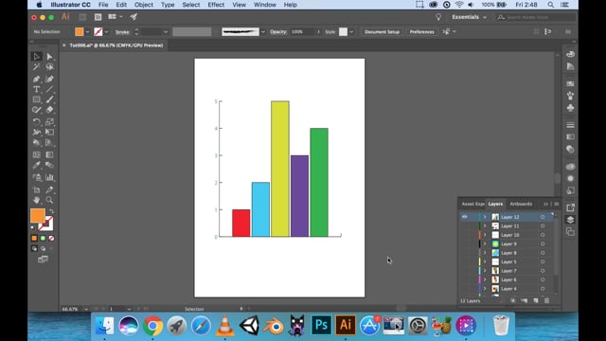Select the Artboard tool
Screen dimensions: 606x341
point(36,189)
